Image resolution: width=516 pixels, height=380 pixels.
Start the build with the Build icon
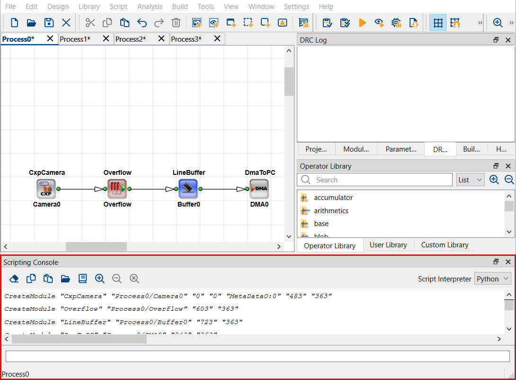coord(363,22)
